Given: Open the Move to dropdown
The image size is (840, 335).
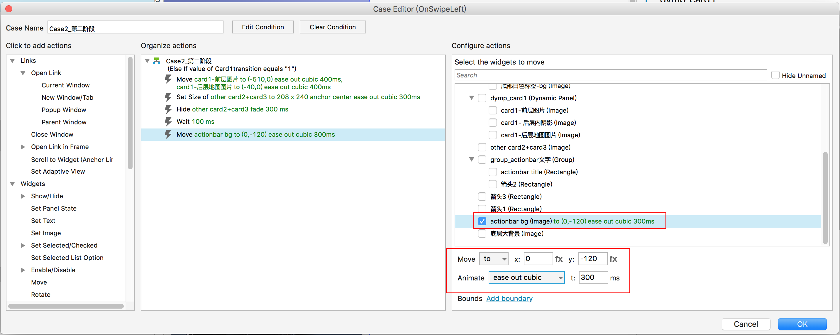Looking at the screenshot, I should pos(493,259).
